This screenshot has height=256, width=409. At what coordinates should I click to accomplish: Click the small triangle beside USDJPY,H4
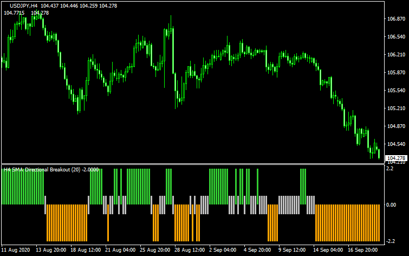point(5,5)
